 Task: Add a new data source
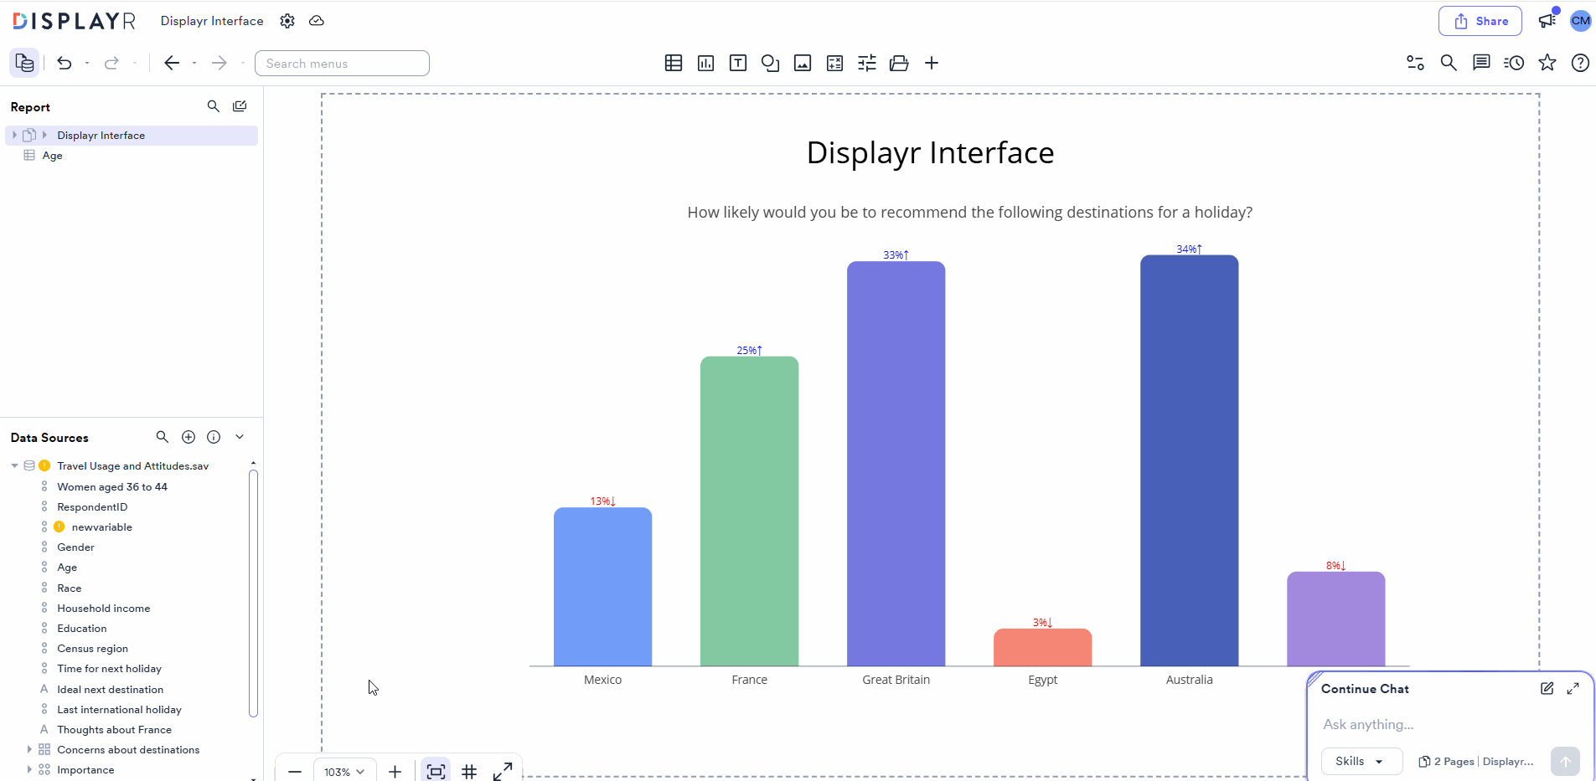[x=189, y=437]
